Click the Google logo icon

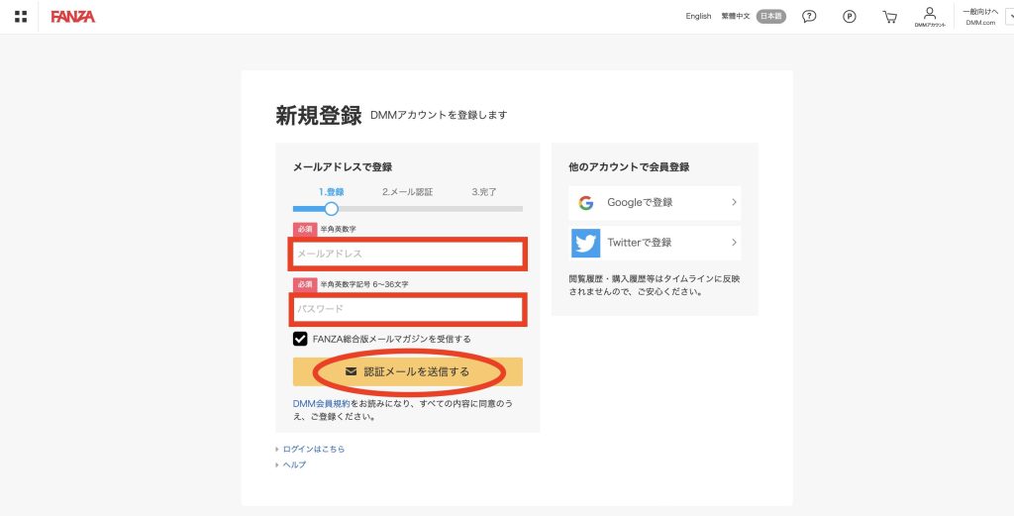tap(586, 203)
